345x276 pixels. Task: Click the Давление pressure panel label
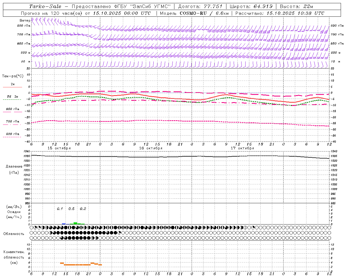point(14,167)
